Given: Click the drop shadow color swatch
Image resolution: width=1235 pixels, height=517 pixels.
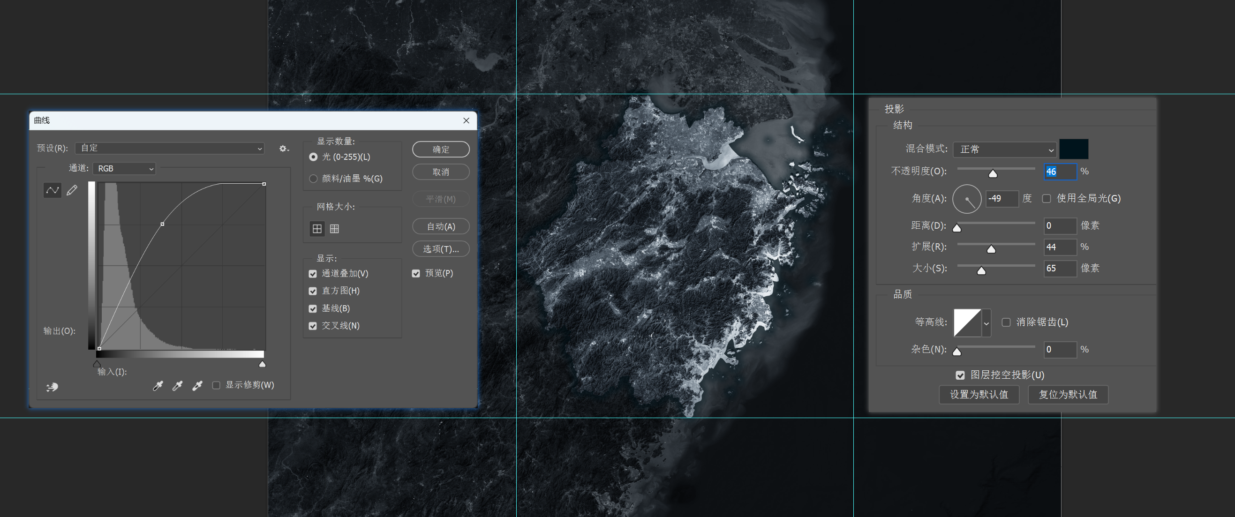Looking at the screenshot, I should (1073, 149).
